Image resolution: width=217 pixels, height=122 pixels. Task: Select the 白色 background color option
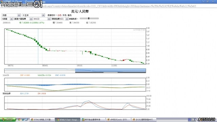(59, 15)
